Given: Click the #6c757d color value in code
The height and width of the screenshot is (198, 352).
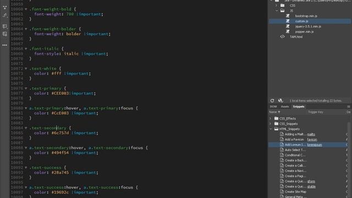Looking at the screenshot, I should tap(60, 133).
